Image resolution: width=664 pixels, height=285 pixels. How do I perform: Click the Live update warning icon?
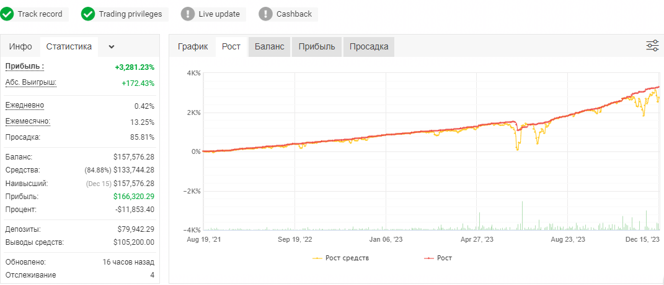(x=188, y=14)
